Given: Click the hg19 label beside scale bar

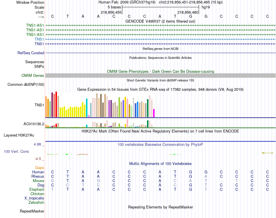Looking at the screenshot, I should pyautogui.click(x=206, y=7).
